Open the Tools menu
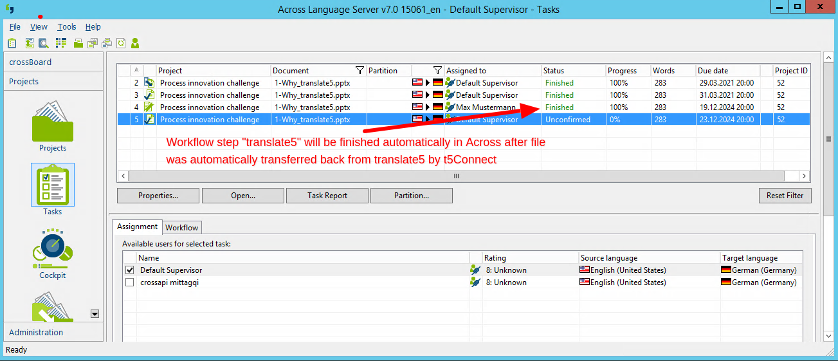 pyautogui.click(x=67, y=26)
